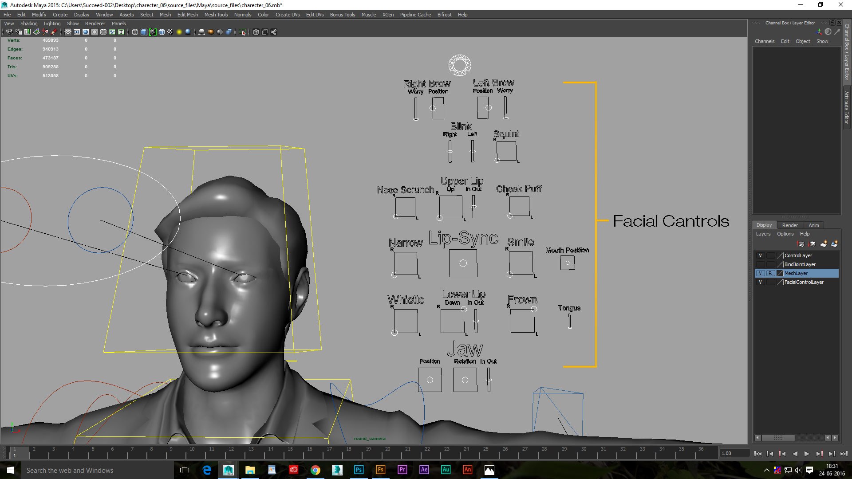Click move layer down icon in Layer Editor

click(x=812, y=244)
